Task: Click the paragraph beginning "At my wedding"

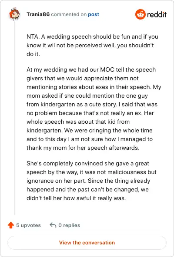Action: coord(94,109)
